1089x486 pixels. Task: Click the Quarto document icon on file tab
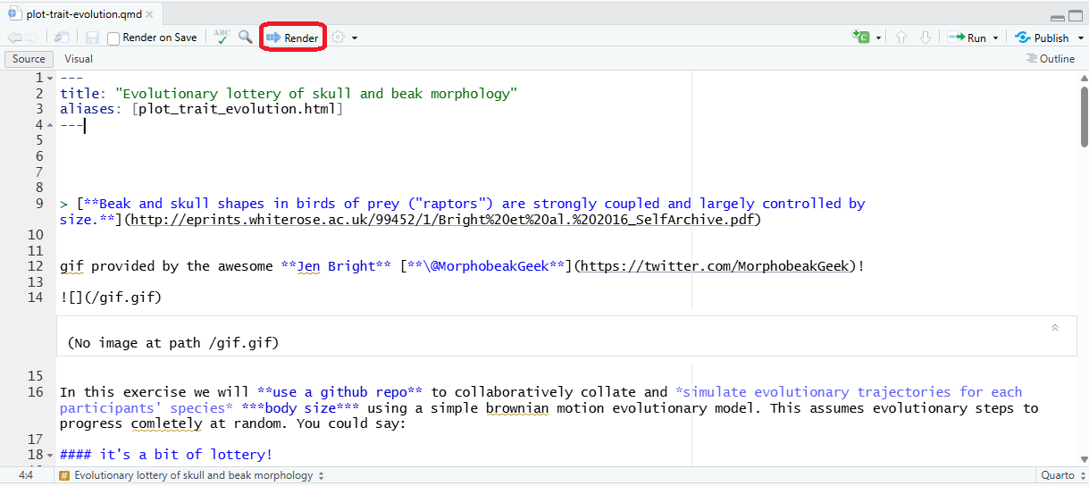(x=14, y=14)
